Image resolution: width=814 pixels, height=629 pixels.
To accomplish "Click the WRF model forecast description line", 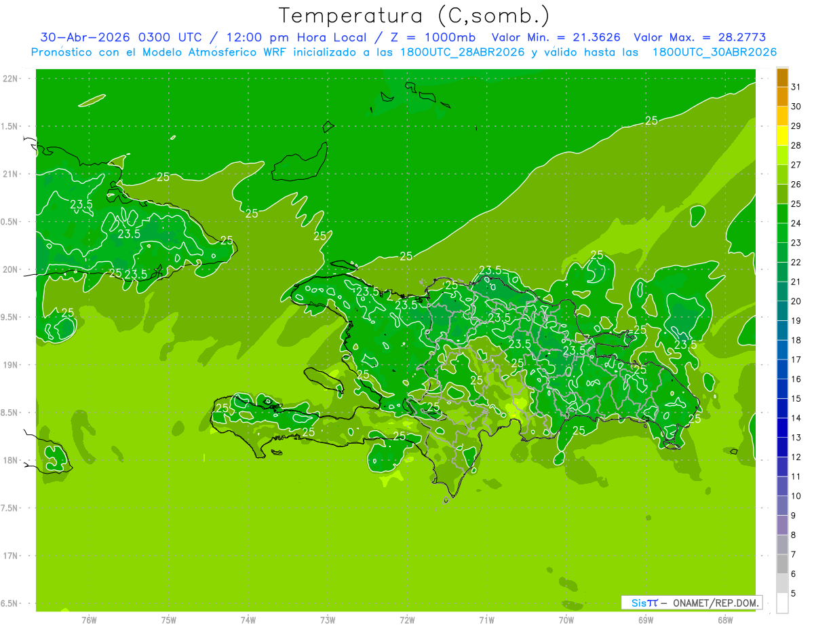I will 404,52.
